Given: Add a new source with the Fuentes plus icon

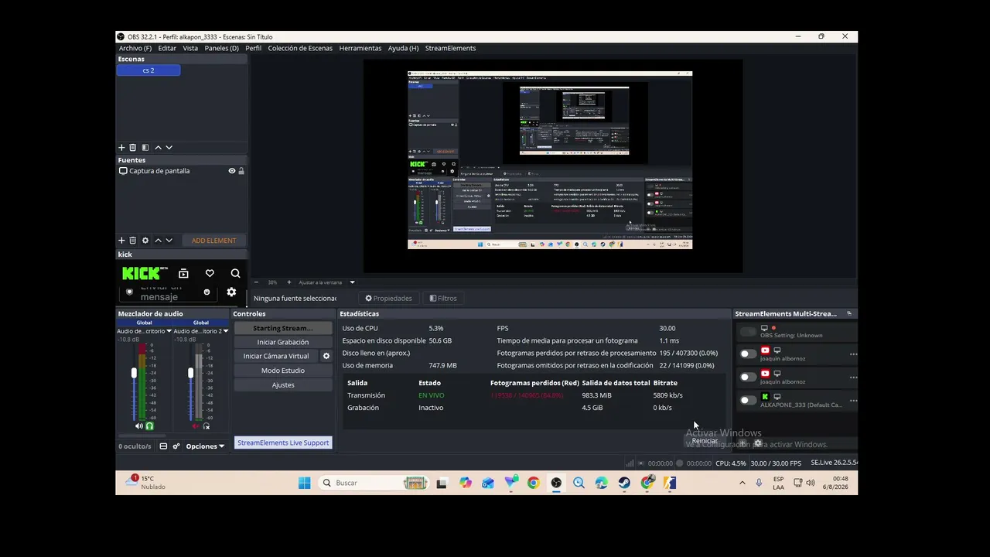Looking at the screenshot, I should pos(121,241).
